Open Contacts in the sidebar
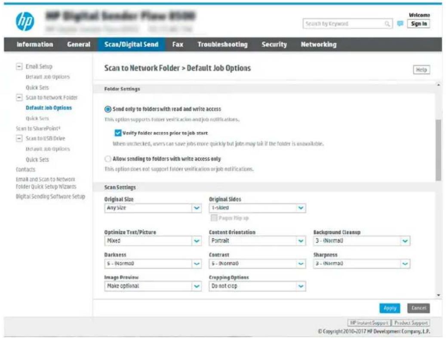The width and height of the screenshot is (446, 338). pyautogui.click(x=26, y=169)
